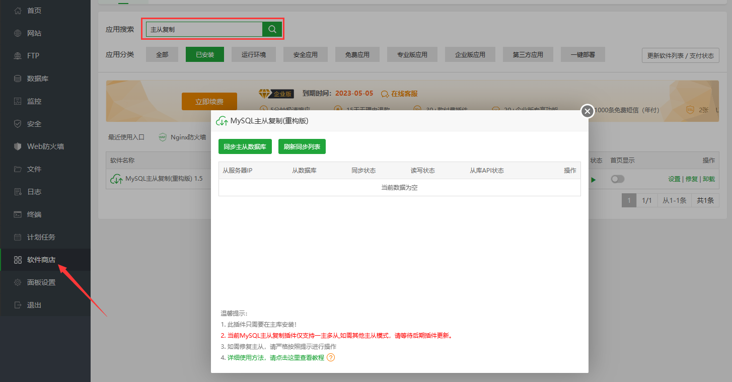Click the database stack icon
This screenshot has height=382, width=732.
[x=18, y=79]
